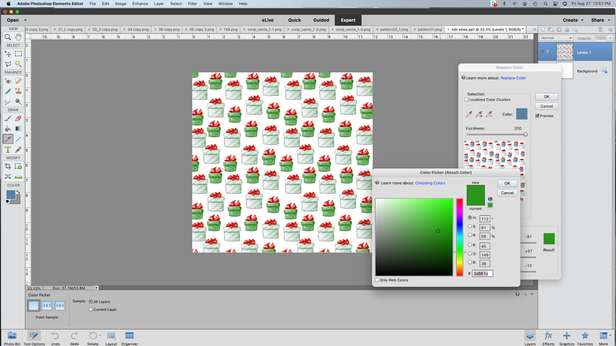Switch to Quick edit mode

[x=295, y=20]
